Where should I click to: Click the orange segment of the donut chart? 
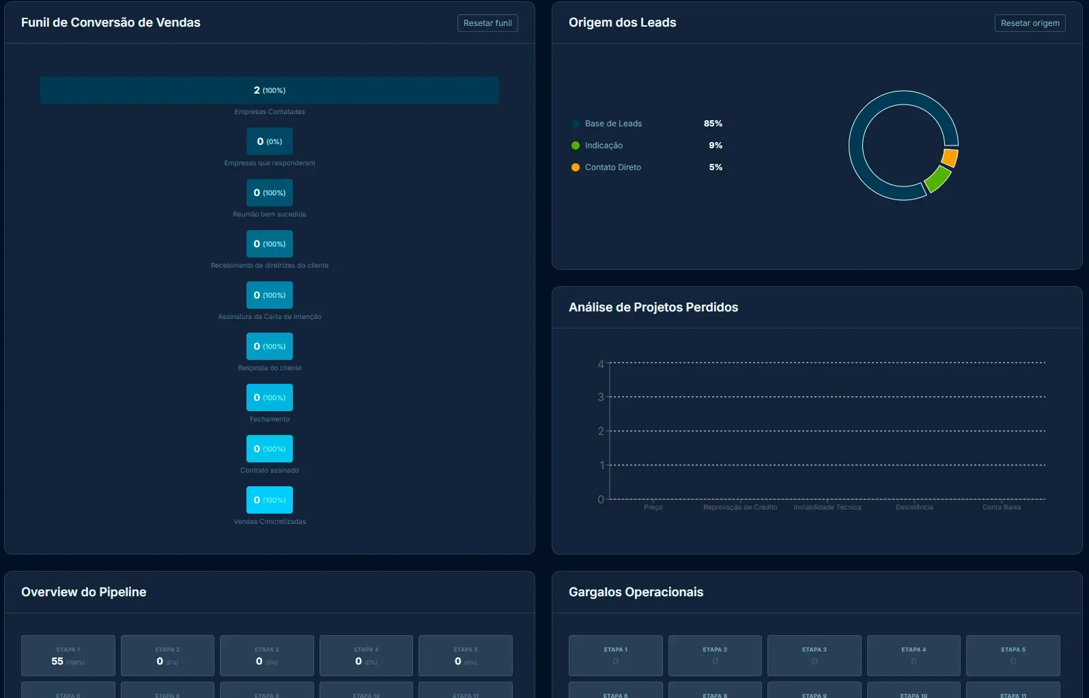(950, 158)
